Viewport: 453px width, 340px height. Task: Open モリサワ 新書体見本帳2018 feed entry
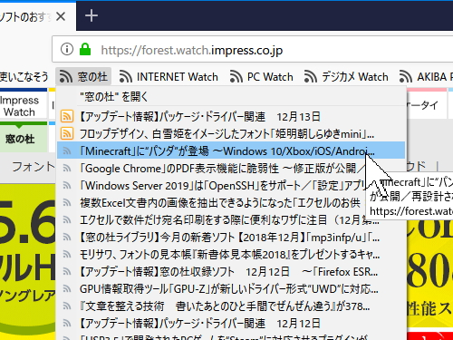click(x=231, y=255)
